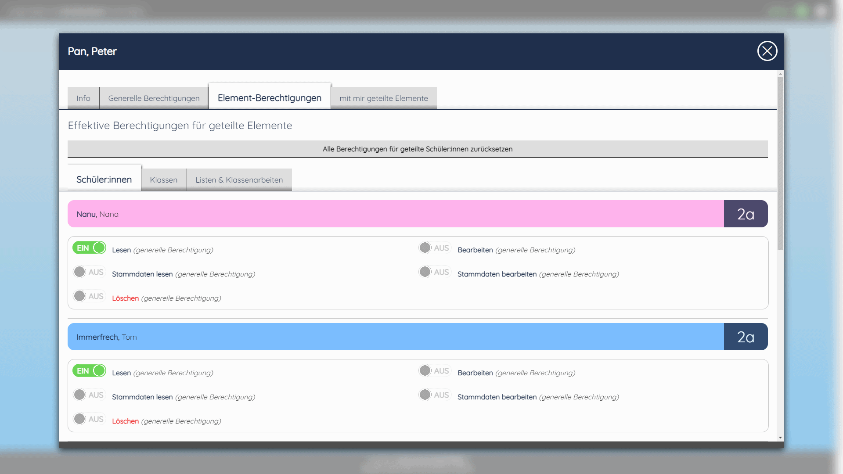Image resolution: width=843 pixels, height=474 pixels.
Task: Open the Info tab
Action: [83, 98]
